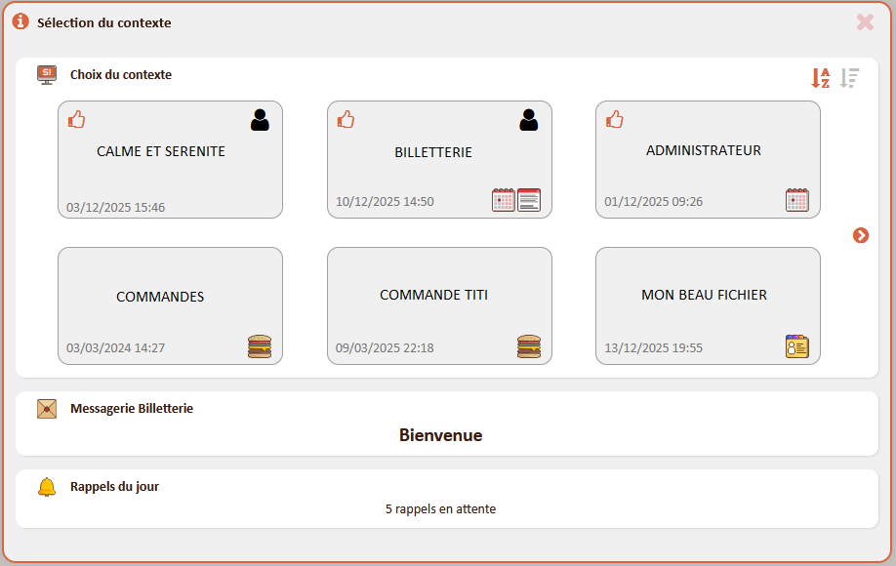Open the 5 rappels en attente text
The width and height of the screenshot is (896, 566).
click(440, 509)
